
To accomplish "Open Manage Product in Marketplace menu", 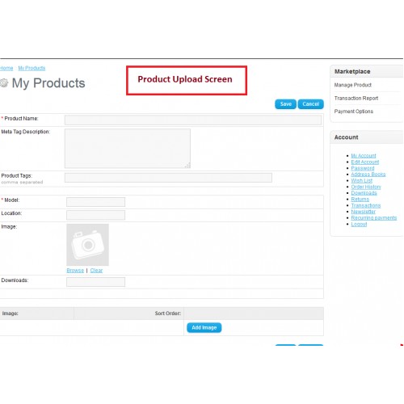I will pos(353,85).
